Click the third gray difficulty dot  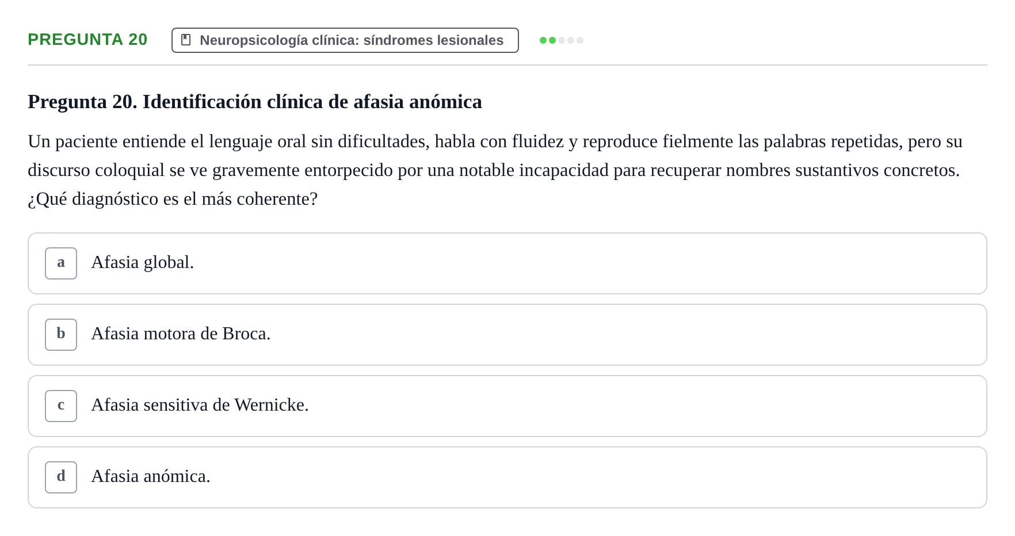click(562, 40)
